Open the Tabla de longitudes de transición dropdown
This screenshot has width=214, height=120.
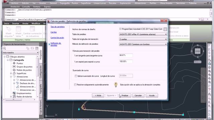(x=143, y=39)
